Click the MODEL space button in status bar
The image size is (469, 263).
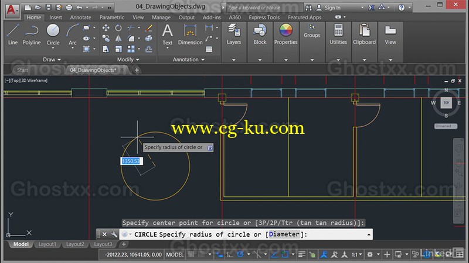[175, 255]
